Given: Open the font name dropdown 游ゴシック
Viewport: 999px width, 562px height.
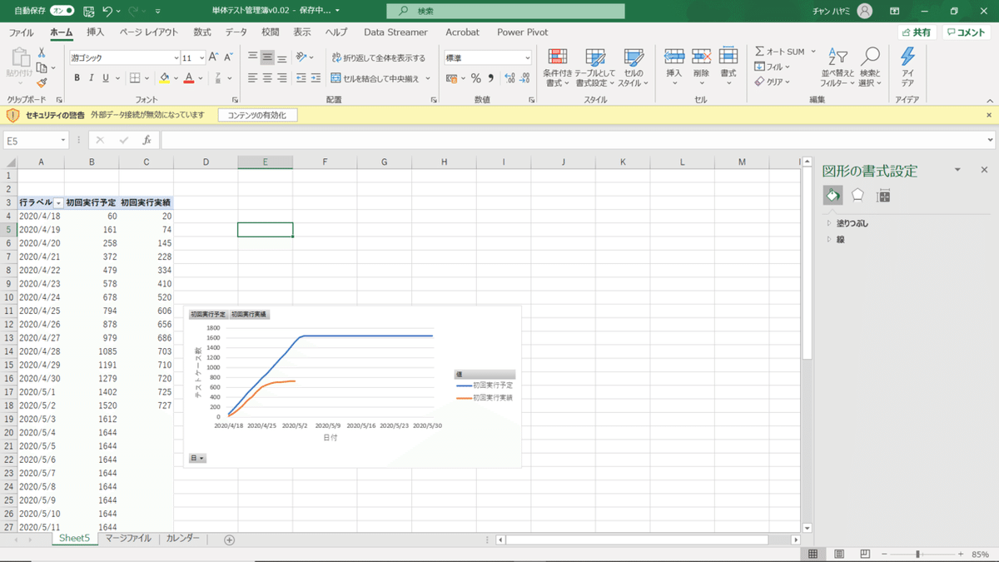Looking at the screenshot, I should [x=176, y=58].
